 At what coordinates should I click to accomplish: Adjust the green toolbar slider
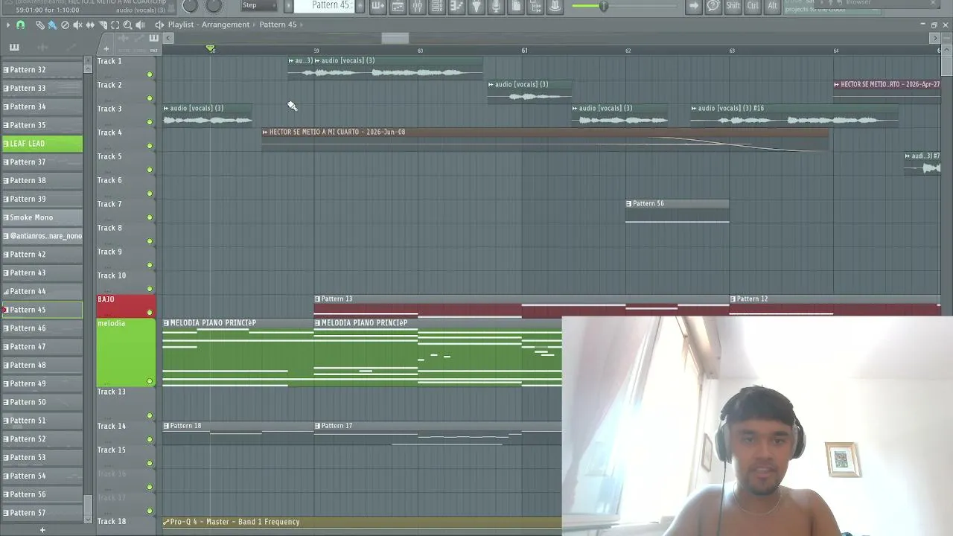pos(604,7)
